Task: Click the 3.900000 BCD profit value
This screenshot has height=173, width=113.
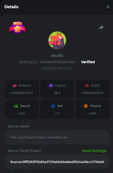Action: click(x=92, y=93)
